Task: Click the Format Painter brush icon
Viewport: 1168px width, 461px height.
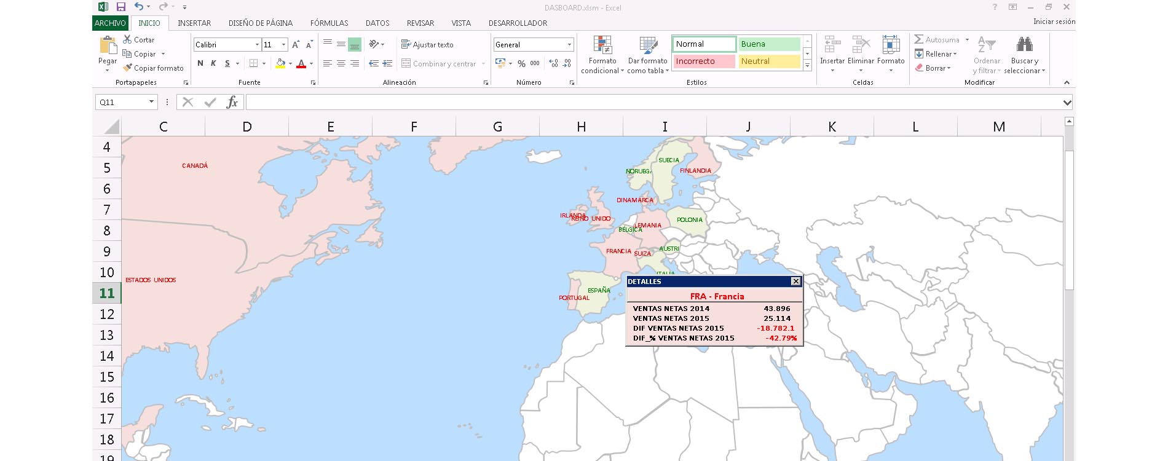Action: click(x=128, y=68)
